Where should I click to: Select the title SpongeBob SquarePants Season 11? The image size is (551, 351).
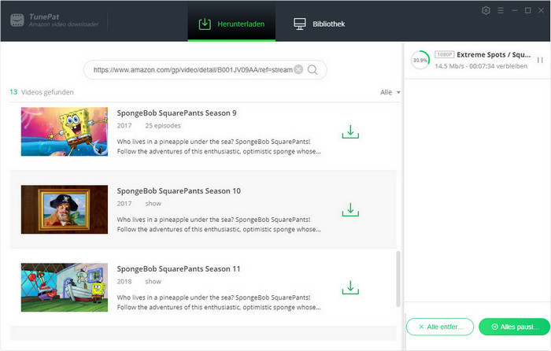179,269
